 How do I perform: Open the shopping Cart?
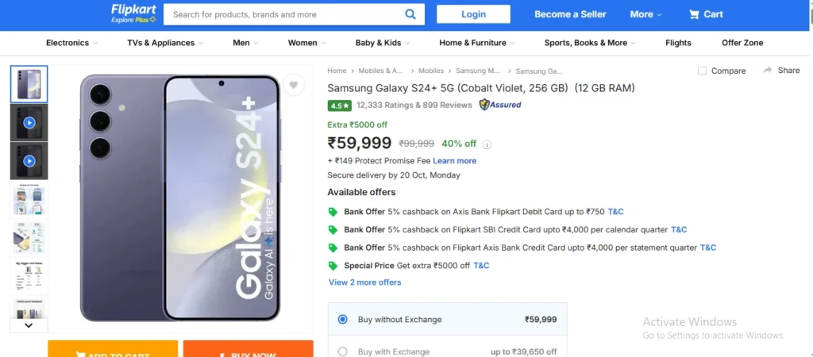tap(705, 14)
